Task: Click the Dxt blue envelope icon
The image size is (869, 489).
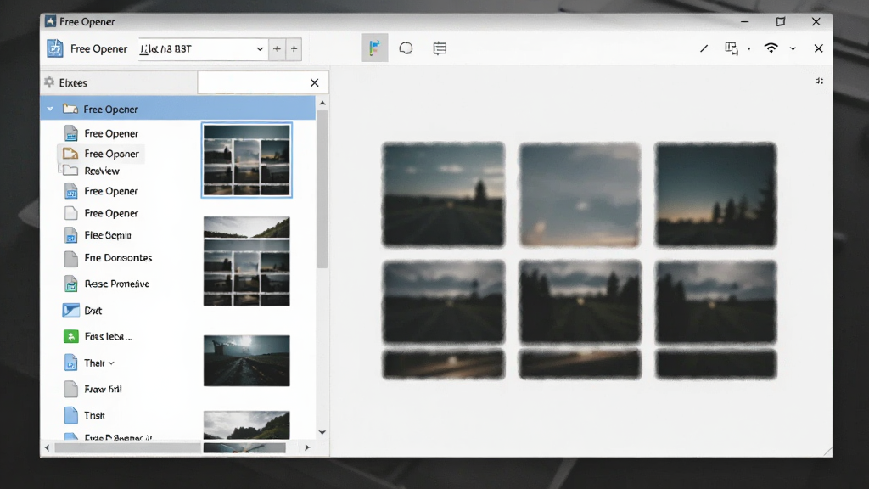Action: pos(71,310)
